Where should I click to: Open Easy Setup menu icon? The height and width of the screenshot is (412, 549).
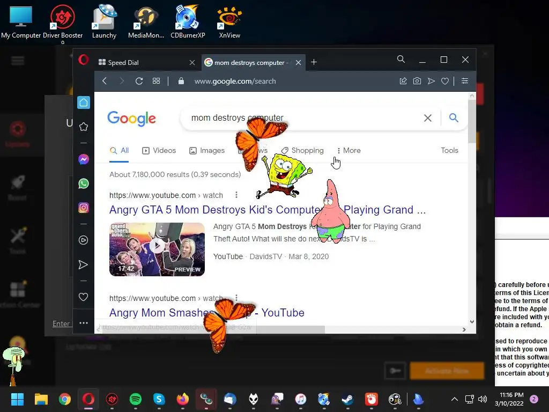(465, 81)
